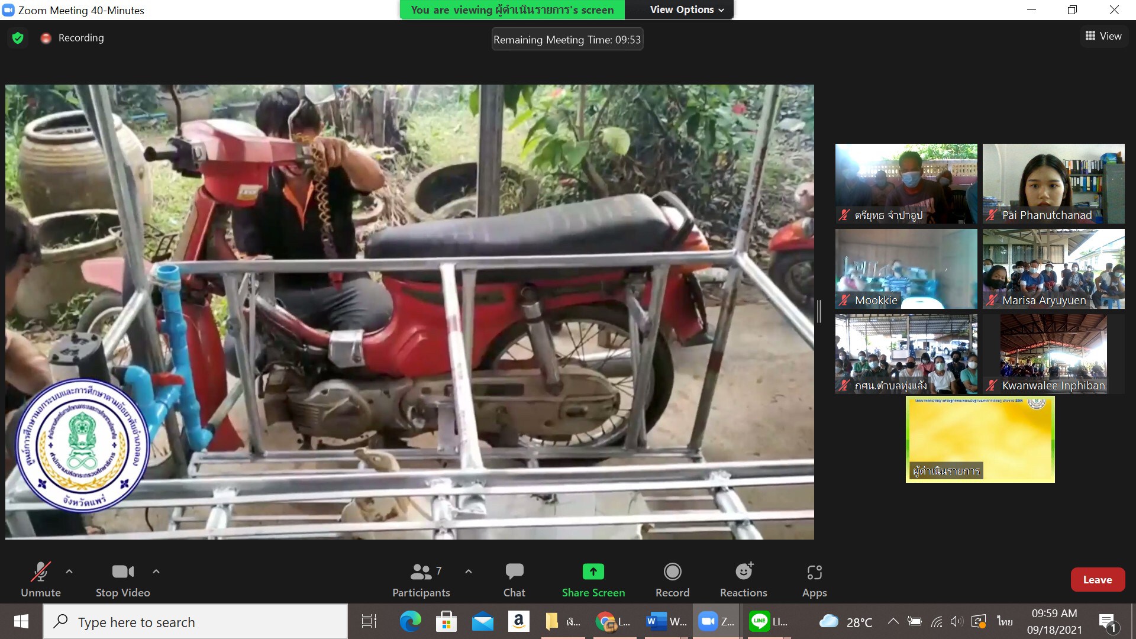The width and height of the screenshot is (1136, 639).
Task: Open the View layout options
Action: coord(1103,36)
